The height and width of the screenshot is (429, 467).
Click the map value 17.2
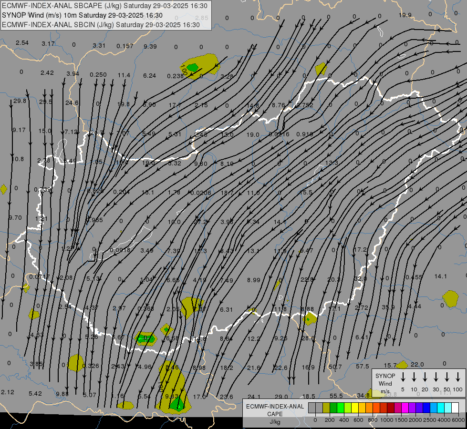pos(360,249)
